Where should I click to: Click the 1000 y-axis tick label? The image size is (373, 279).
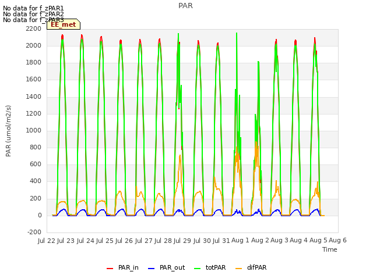coord(34,130)
